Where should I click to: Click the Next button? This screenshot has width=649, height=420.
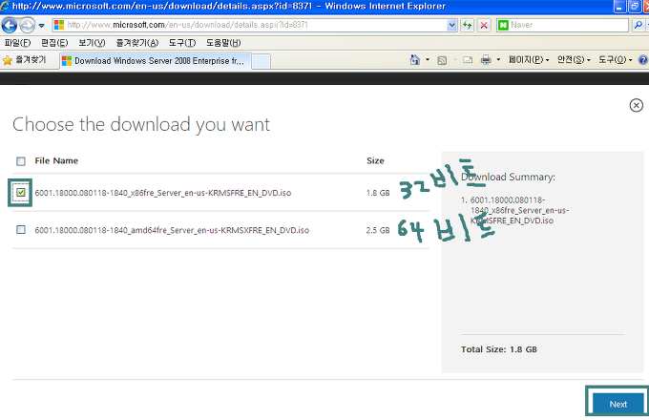[618, 404]
